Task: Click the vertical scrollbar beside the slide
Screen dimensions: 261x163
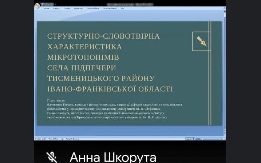Action: pyautogui.click(x=224, y=73)
